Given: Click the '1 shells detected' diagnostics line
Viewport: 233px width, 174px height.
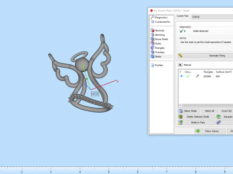Looking at the screenshot, I should click(x=194, y=31).
